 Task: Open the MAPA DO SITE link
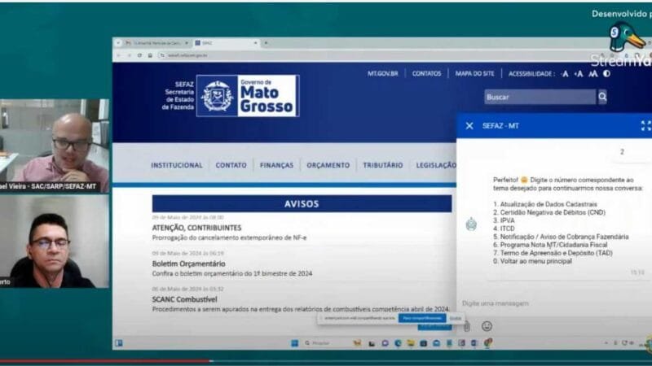coord(474,73)
